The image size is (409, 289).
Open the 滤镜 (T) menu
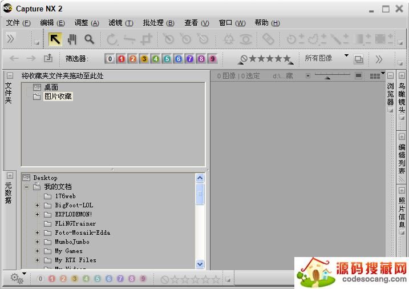[x=120, y=23]
